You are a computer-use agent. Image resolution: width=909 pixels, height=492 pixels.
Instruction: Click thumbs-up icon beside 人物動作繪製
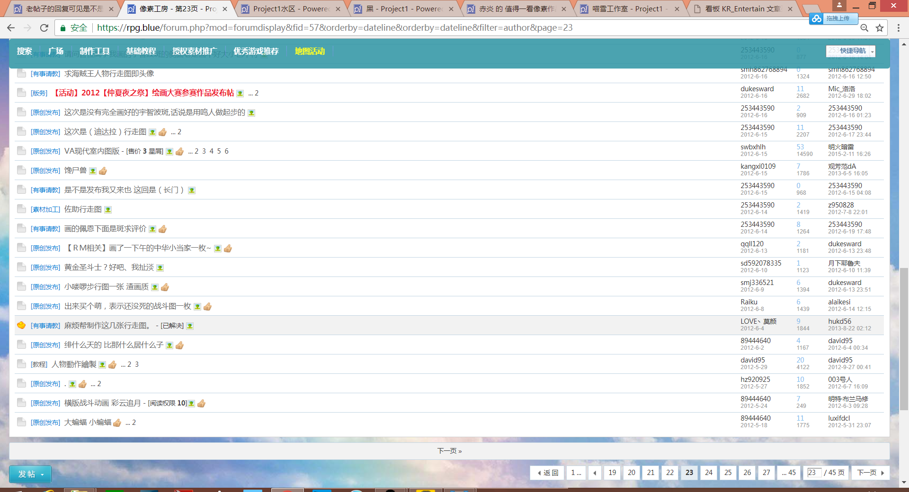click(x=112, y=364)
